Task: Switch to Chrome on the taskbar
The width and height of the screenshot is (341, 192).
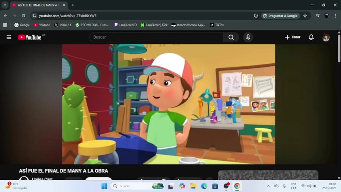Action: (237, 186)
